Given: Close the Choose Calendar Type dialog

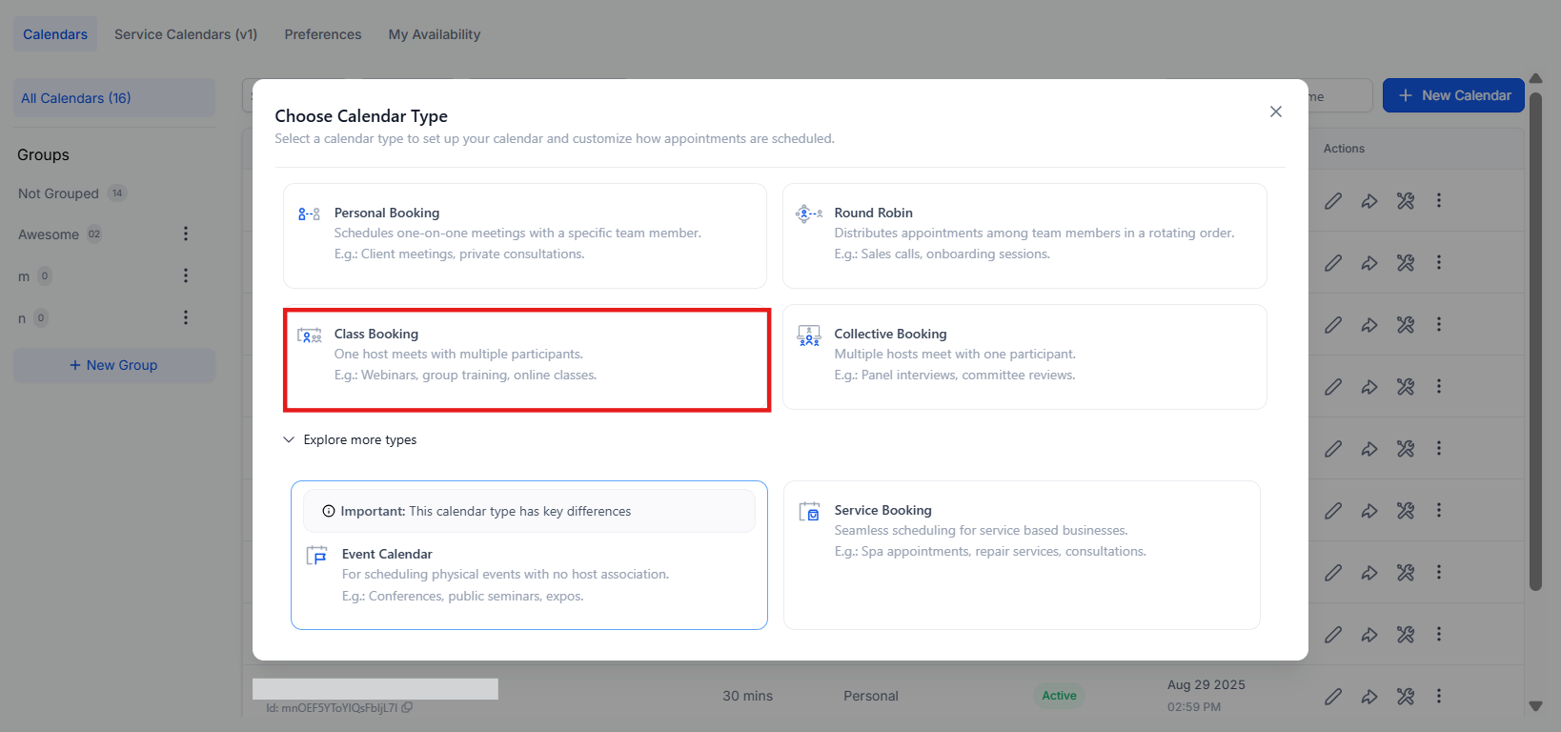Looking at the screenshot, I should pos(1275,112).
